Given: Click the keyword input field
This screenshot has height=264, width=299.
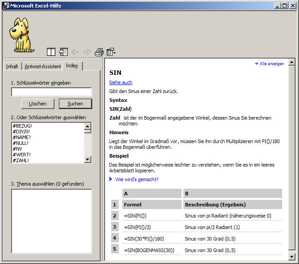Looking at the screenshot, I should pos(51,92).
